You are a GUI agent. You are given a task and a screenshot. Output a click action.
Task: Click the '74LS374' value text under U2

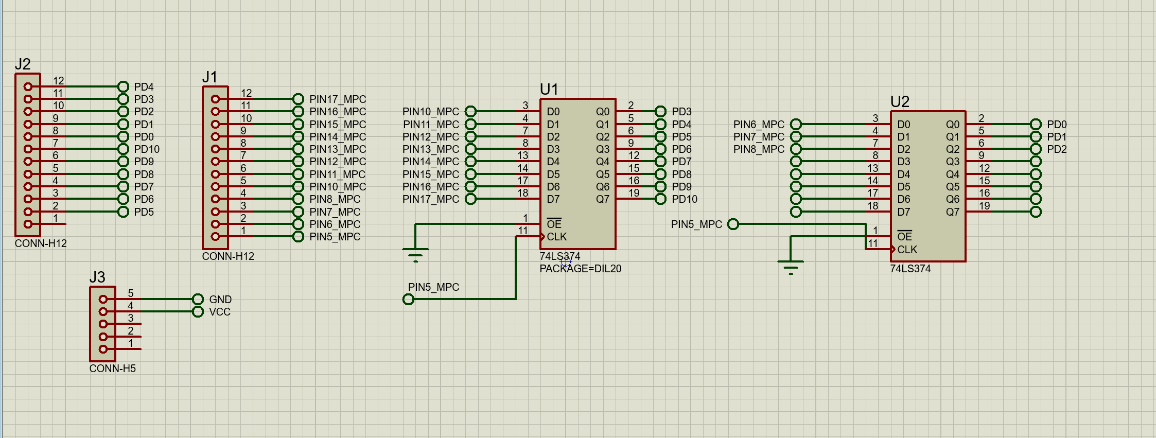910,269
